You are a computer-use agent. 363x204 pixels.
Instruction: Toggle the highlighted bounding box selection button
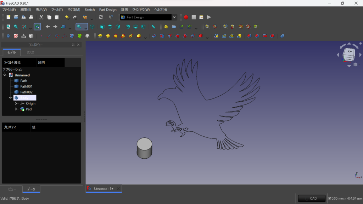click(37, 27)
